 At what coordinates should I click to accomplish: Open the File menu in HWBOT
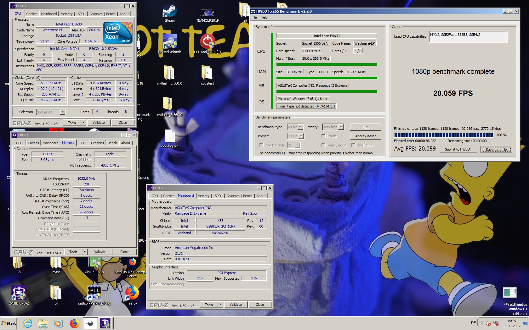(x=254, y=17)
